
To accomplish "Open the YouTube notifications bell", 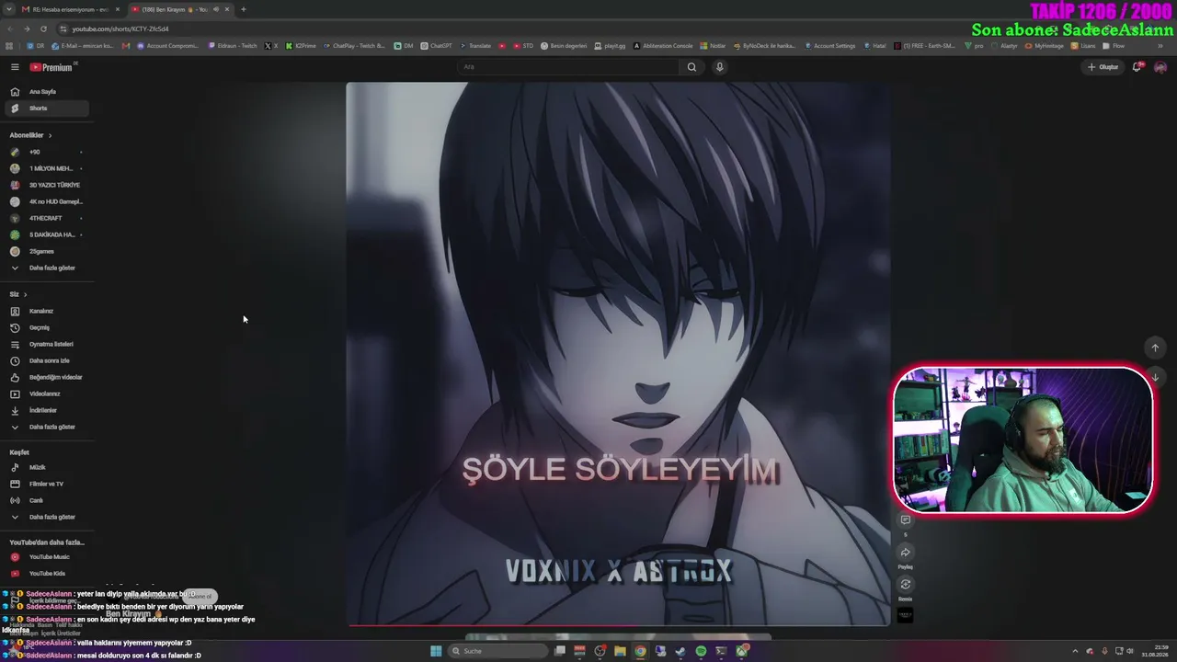I will pyautogui.click(x=1137, y=67).
